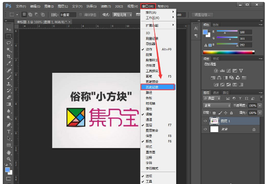Image resolution: width=266 pixels, height=184 pixels.
Task: Select the Hand tool
Action: (8, 152)
